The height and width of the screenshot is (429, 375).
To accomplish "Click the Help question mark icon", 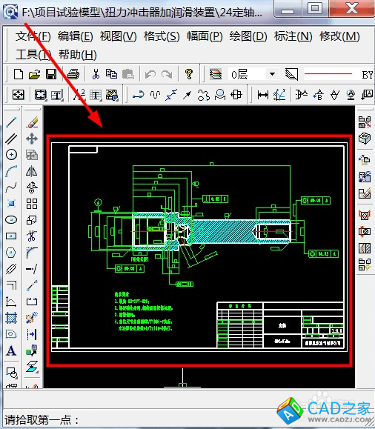I will [188, 74].
